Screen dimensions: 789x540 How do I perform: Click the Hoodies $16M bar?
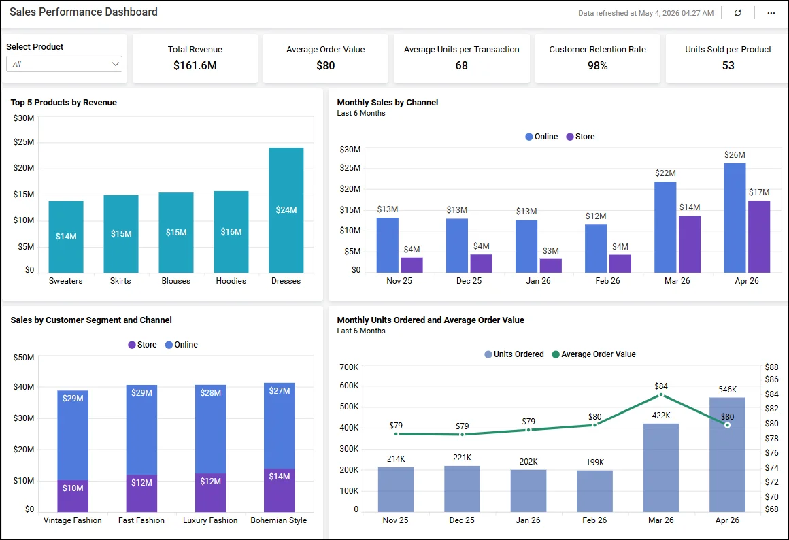[x=231, y=231]
